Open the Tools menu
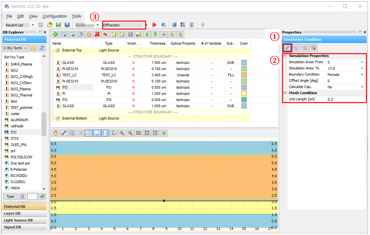The image size is (370, 235). pyautogui.click(x=76, y=16)
